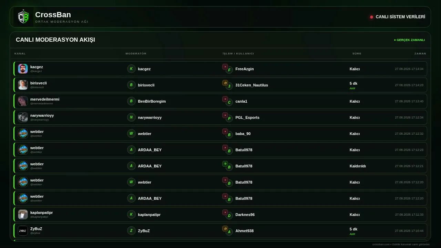Screen dimensions: 441x248
Task: Click moderator badge Z for ZyBuZ
Action: tap(131, 230)
